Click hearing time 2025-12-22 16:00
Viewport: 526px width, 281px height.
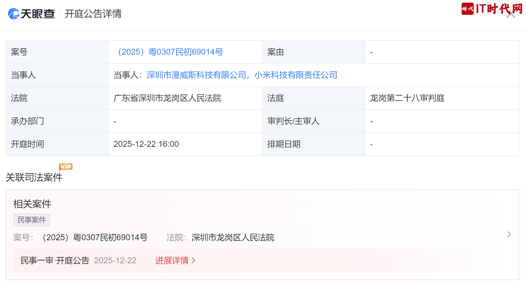tap(146, 144)
